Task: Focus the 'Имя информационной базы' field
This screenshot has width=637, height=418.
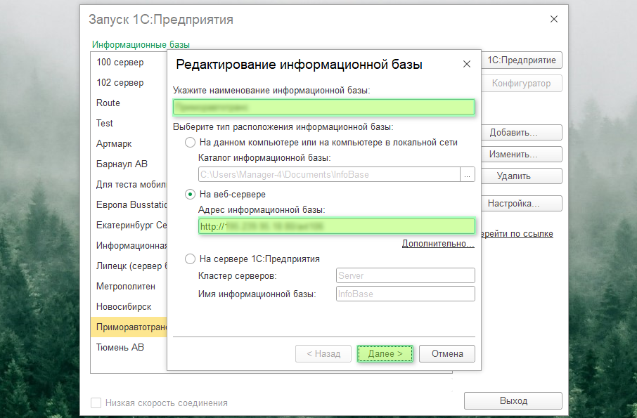Action: click(406, 294)
